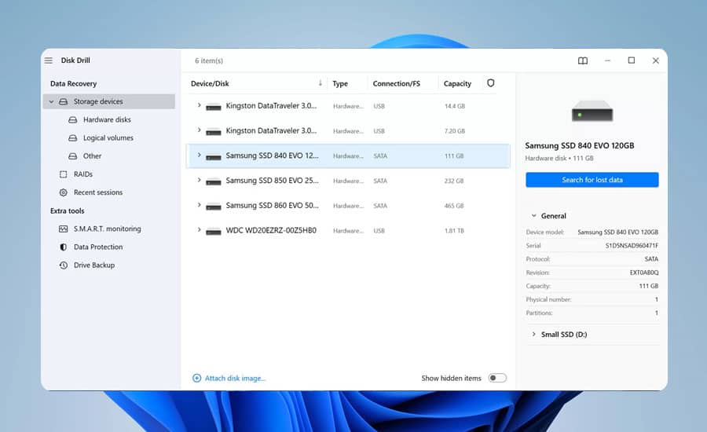This screenshot has height=432, width=707.
Task: Open RAIDs in sidebar
Action: pyautogui.click(x=83, y=174)
